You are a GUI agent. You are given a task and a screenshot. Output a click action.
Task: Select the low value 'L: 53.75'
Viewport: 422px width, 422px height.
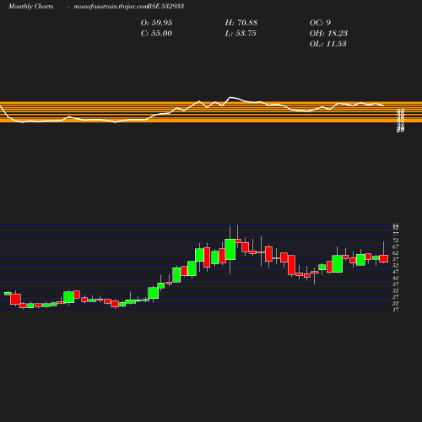[x=241, y=34]
